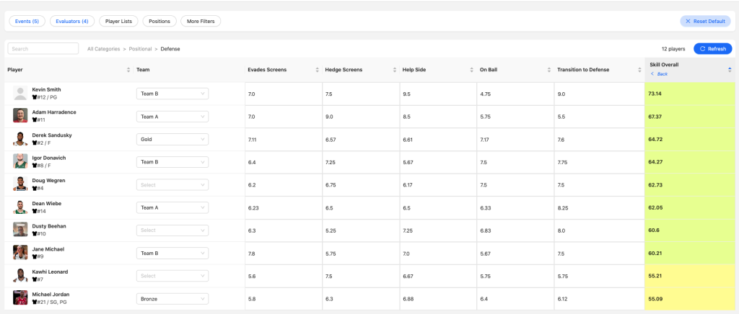The height and width of the screenshot is (314, 739).
Task: Sort the Team column
Action: (x=240, y=70)
